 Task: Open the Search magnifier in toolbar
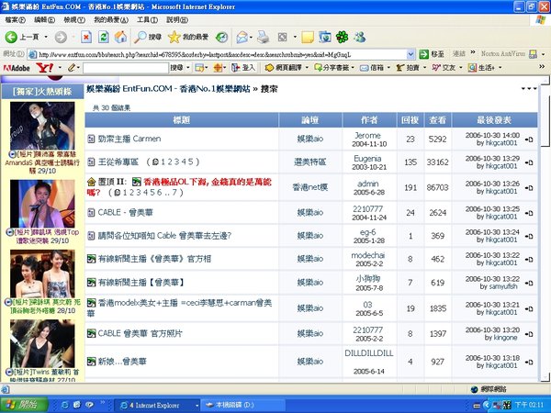coord(148,37)
